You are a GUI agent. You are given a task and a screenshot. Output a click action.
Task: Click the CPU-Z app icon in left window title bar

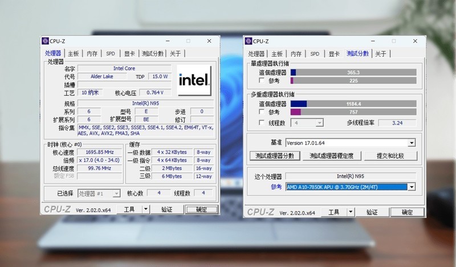[x=46, y=41]
